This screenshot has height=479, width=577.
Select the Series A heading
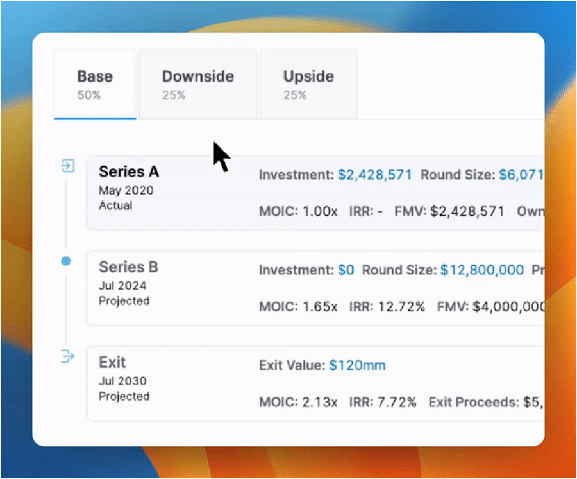[129, 171]
